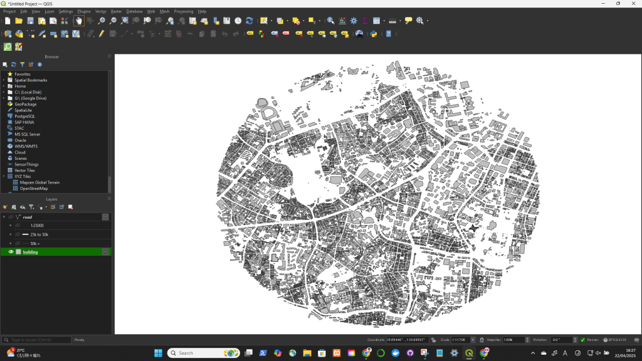The height and width of the screenshot is (361, 642).
Task: Open layer styling panel brush icon
Action: tap(5, 207)
